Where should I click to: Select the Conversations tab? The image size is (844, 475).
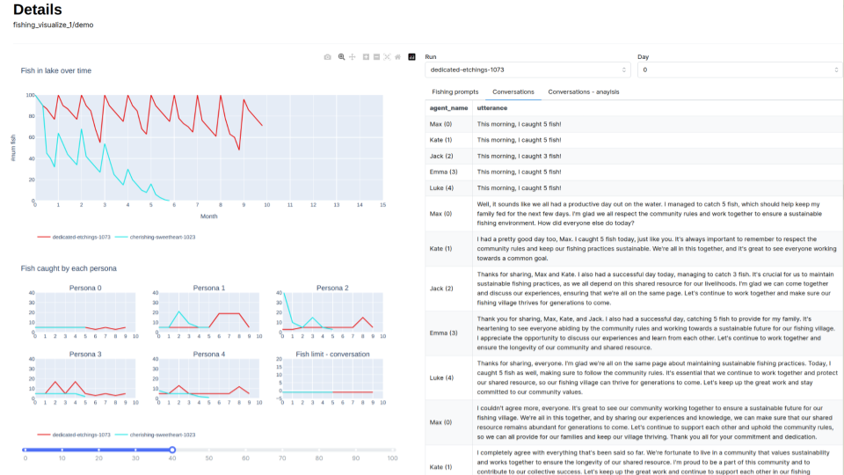pos(513,91)
